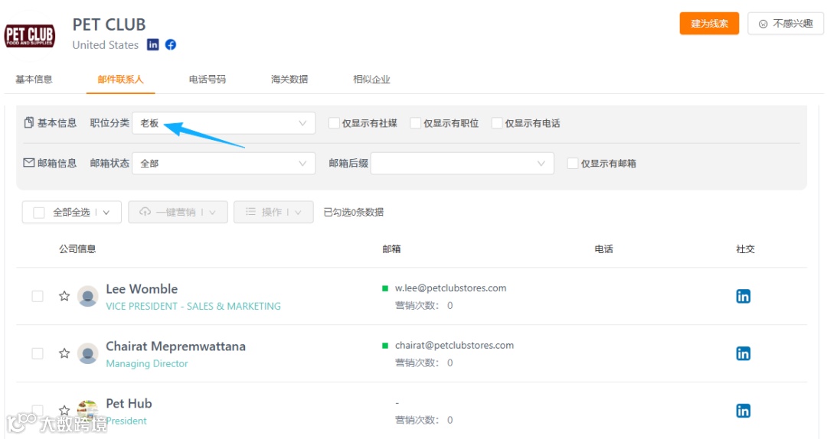The height and width of the screenshot is (439, 827).
Task: Switch to the 基本信息 tab
Action: point(34,79)
